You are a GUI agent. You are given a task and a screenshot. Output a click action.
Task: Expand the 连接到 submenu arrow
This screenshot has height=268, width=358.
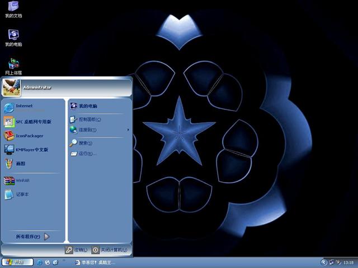tap(128, 130)
